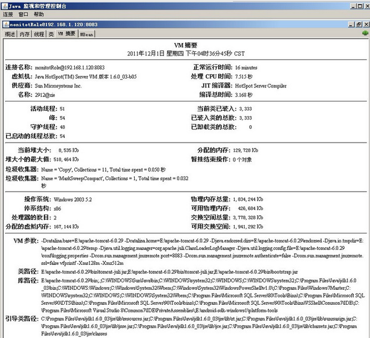Close the monitotRole inner window
The image size is (370, 338).
[x=366, y=24]
